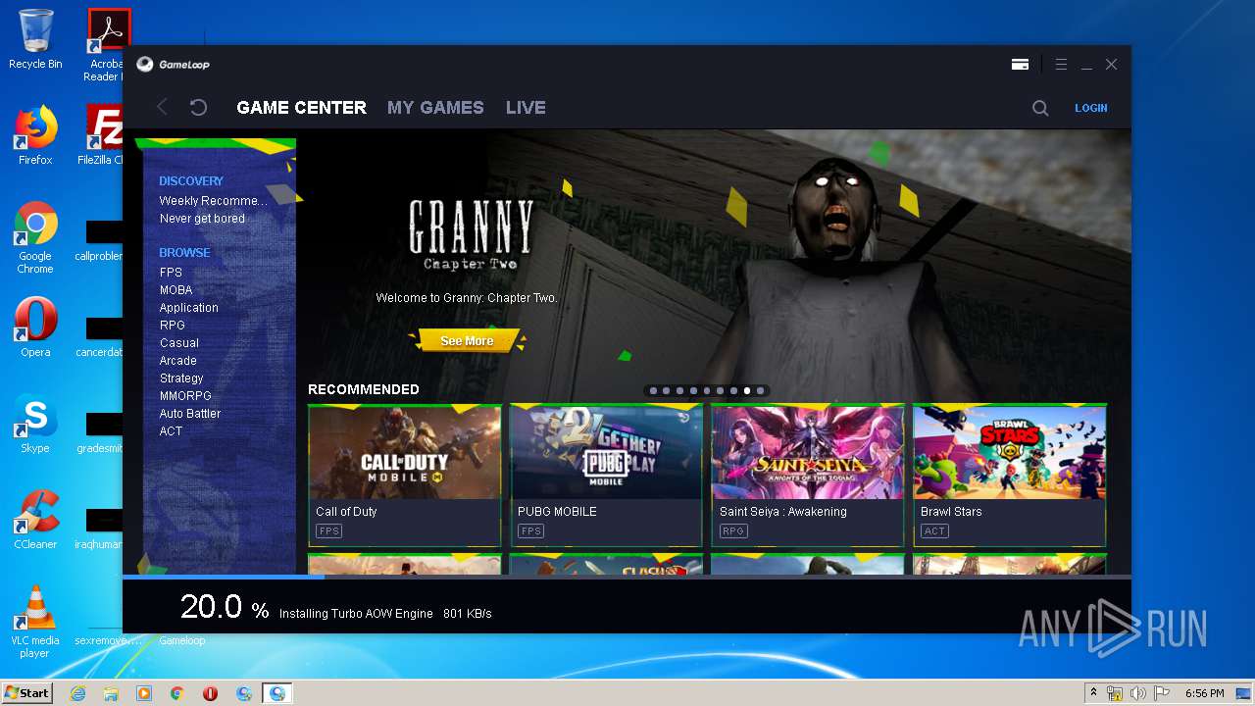Open Internet Explorer from the taskbar

coord(78,693)
